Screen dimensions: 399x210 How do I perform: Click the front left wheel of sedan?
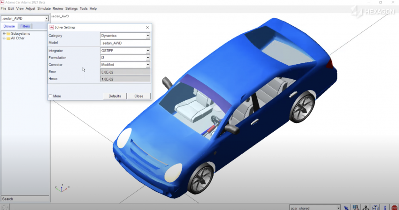pos(201,178)
